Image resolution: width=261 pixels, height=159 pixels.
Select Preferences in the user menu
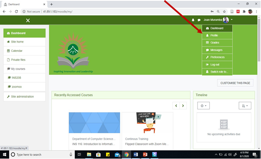pyautogui.click(x=217, y=57)
